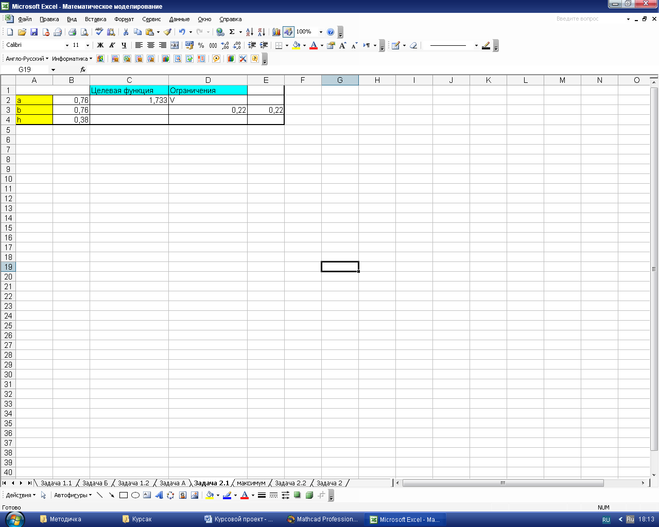
Task: Open an existing file with folder icon
Action: tap(22, 32)
